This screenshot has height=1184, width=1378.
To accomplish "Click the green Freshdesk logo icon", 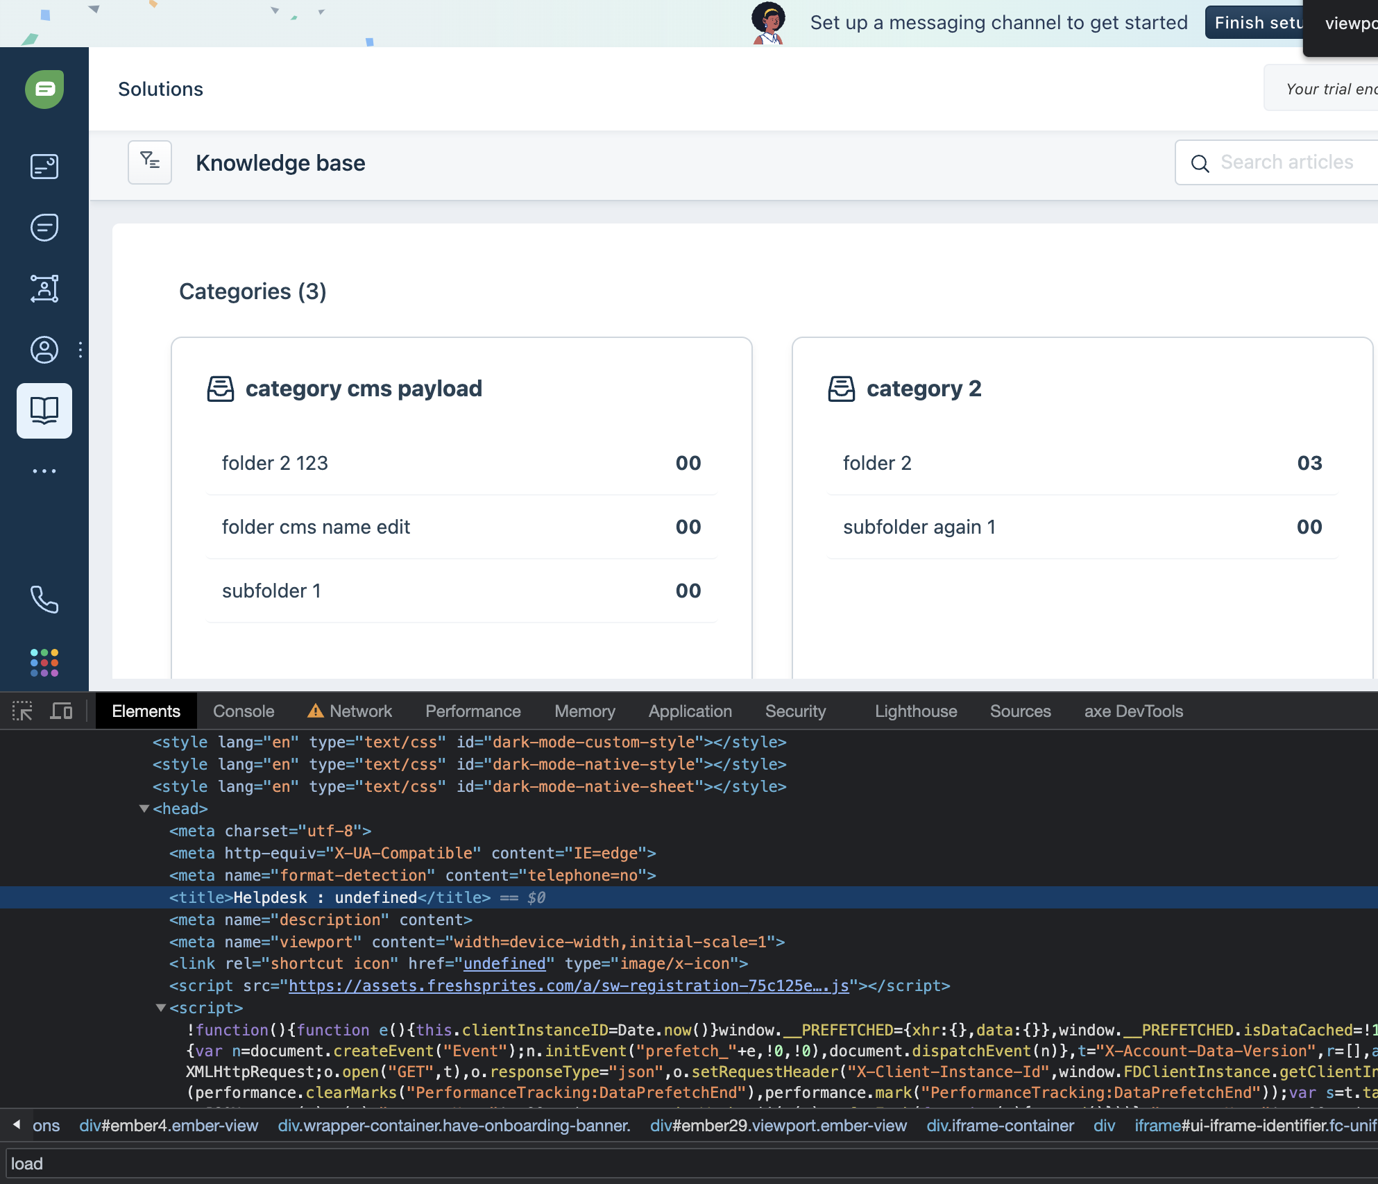I will 44,89.
